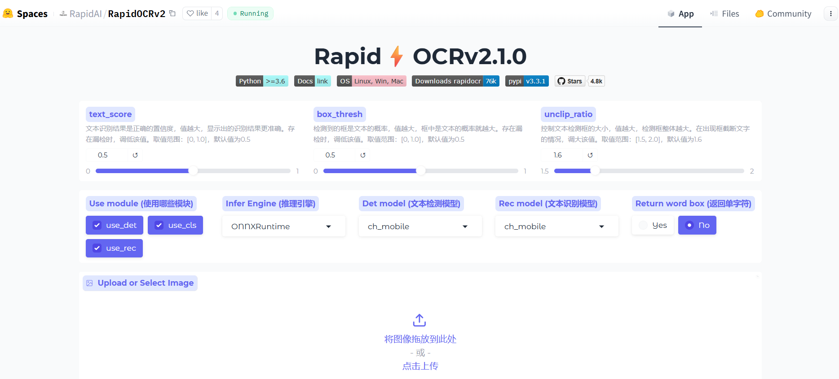The image size is (839, 379).
Task: Click the Hugging Face Spaces logo
Action: [8, 13]
